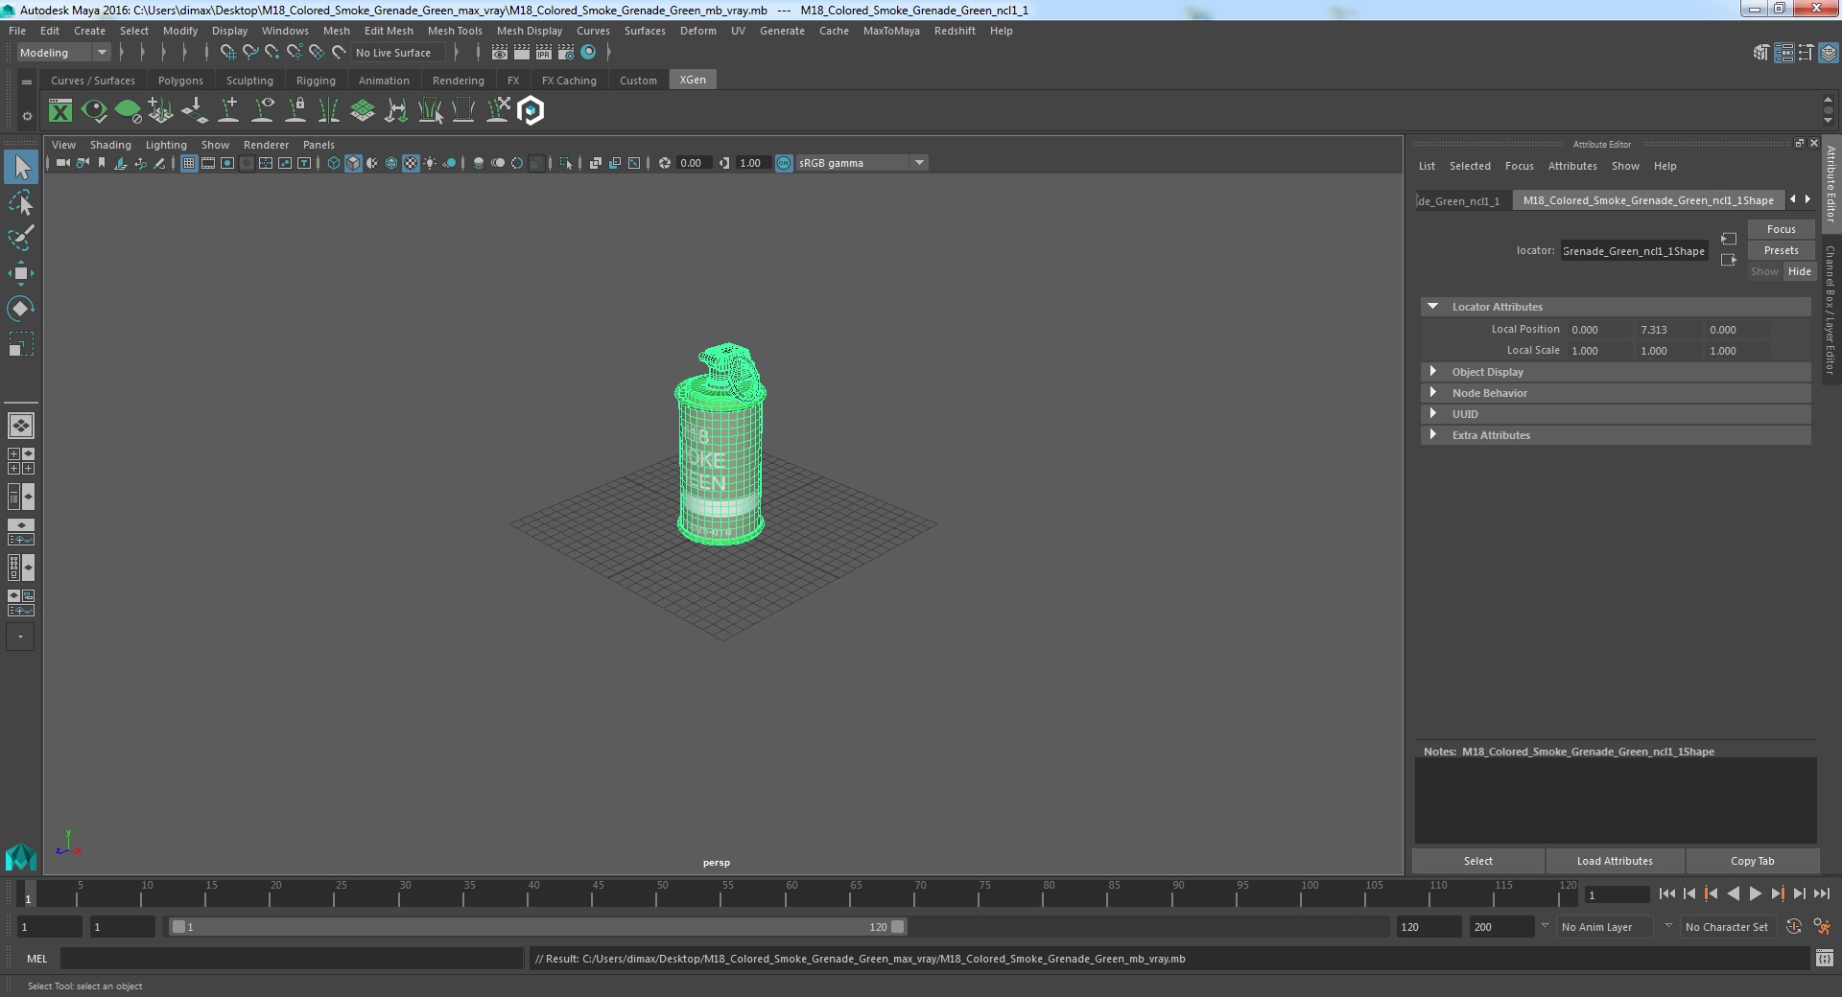Screen dimensions: 1842x997
Task: Open the viewport Shading menu
Action: [x=110, y=145]
